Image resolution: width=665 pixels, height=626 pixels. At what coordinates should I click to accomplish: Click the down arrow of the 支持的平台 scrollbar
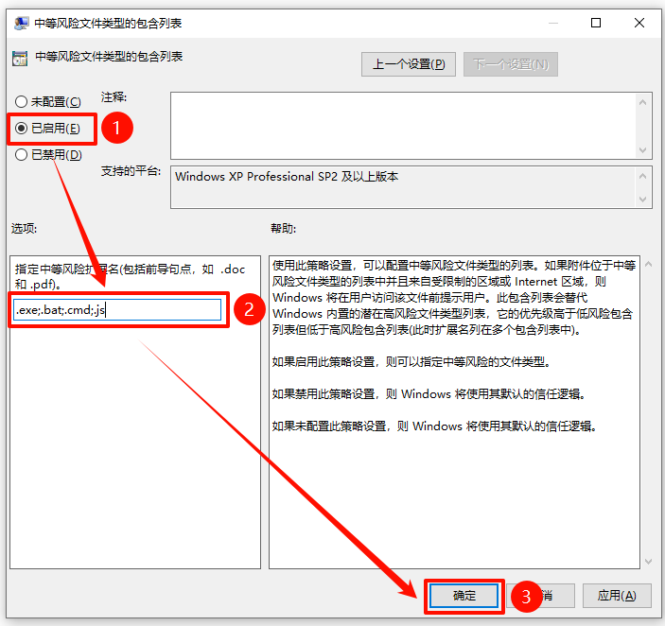(644, 200)
